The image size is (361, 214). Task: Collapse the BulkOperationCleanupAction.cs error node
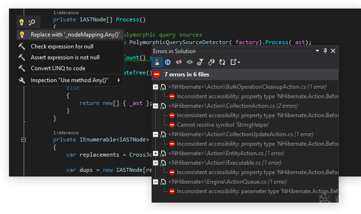[x=155, y=87]
